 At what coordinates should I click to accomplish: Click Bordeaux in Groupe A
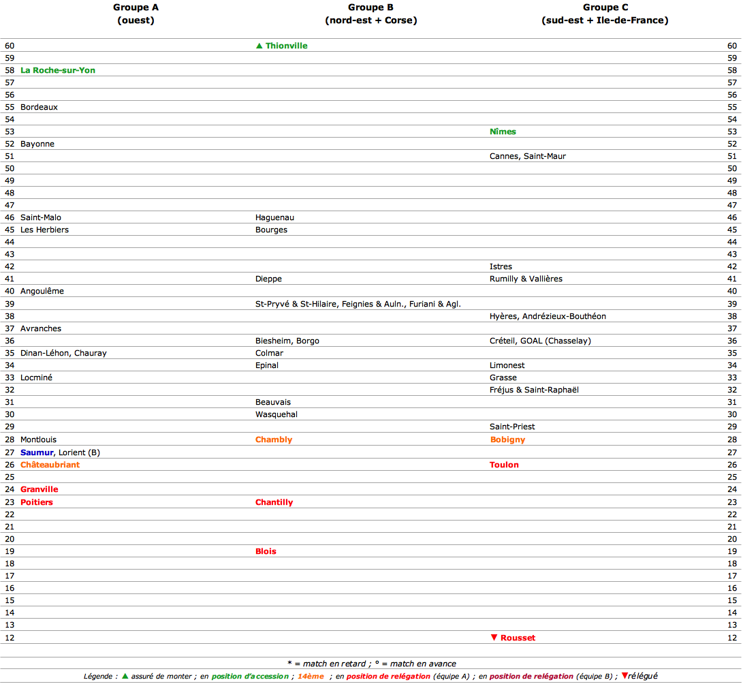pyautogui.click(x=39, y=107)
